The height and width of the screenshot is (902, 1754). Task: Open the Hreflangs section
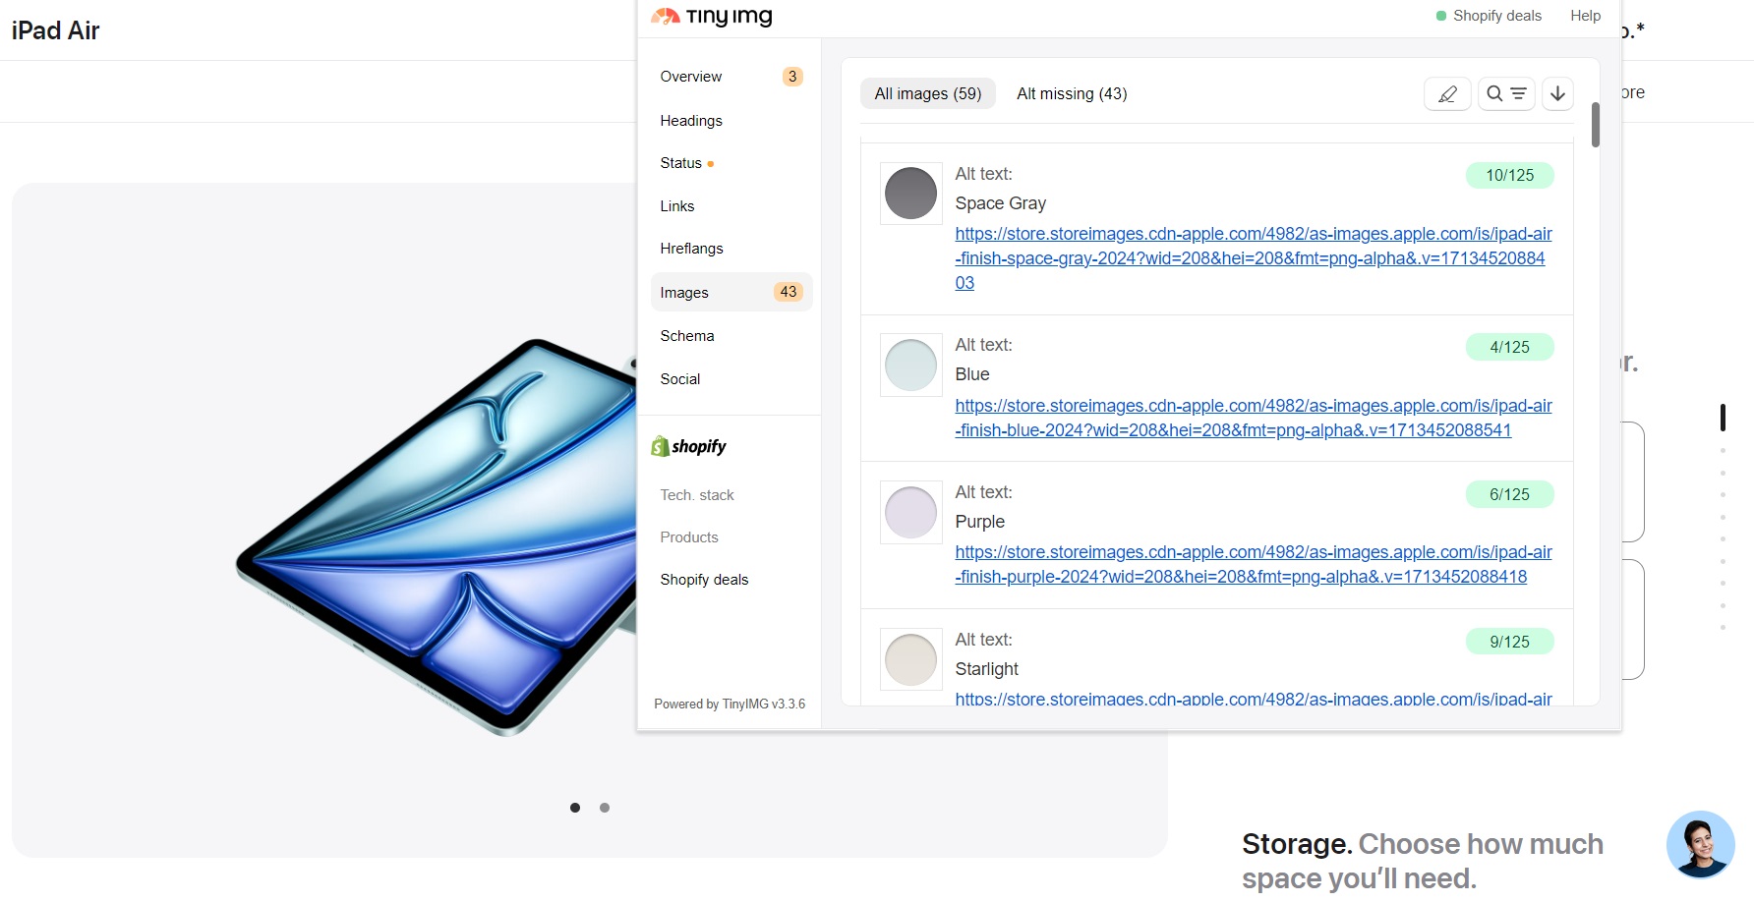point(691,249)
